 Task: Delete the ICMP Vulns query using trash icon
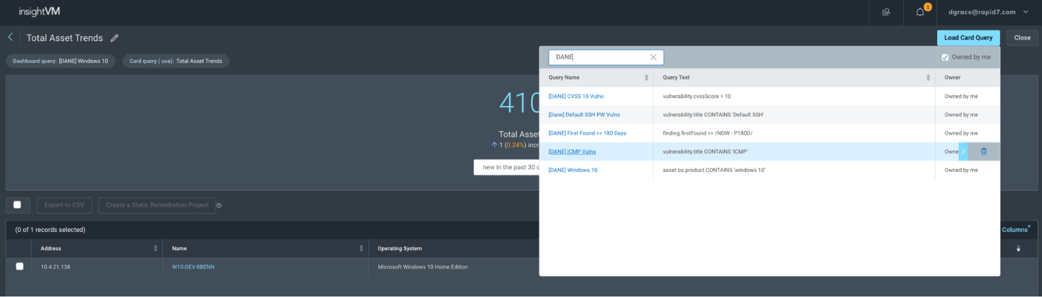(x=984, y=152)
